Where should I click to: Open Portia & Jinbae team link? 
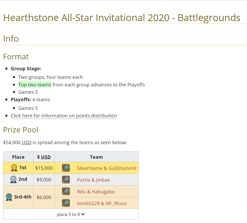93,180
